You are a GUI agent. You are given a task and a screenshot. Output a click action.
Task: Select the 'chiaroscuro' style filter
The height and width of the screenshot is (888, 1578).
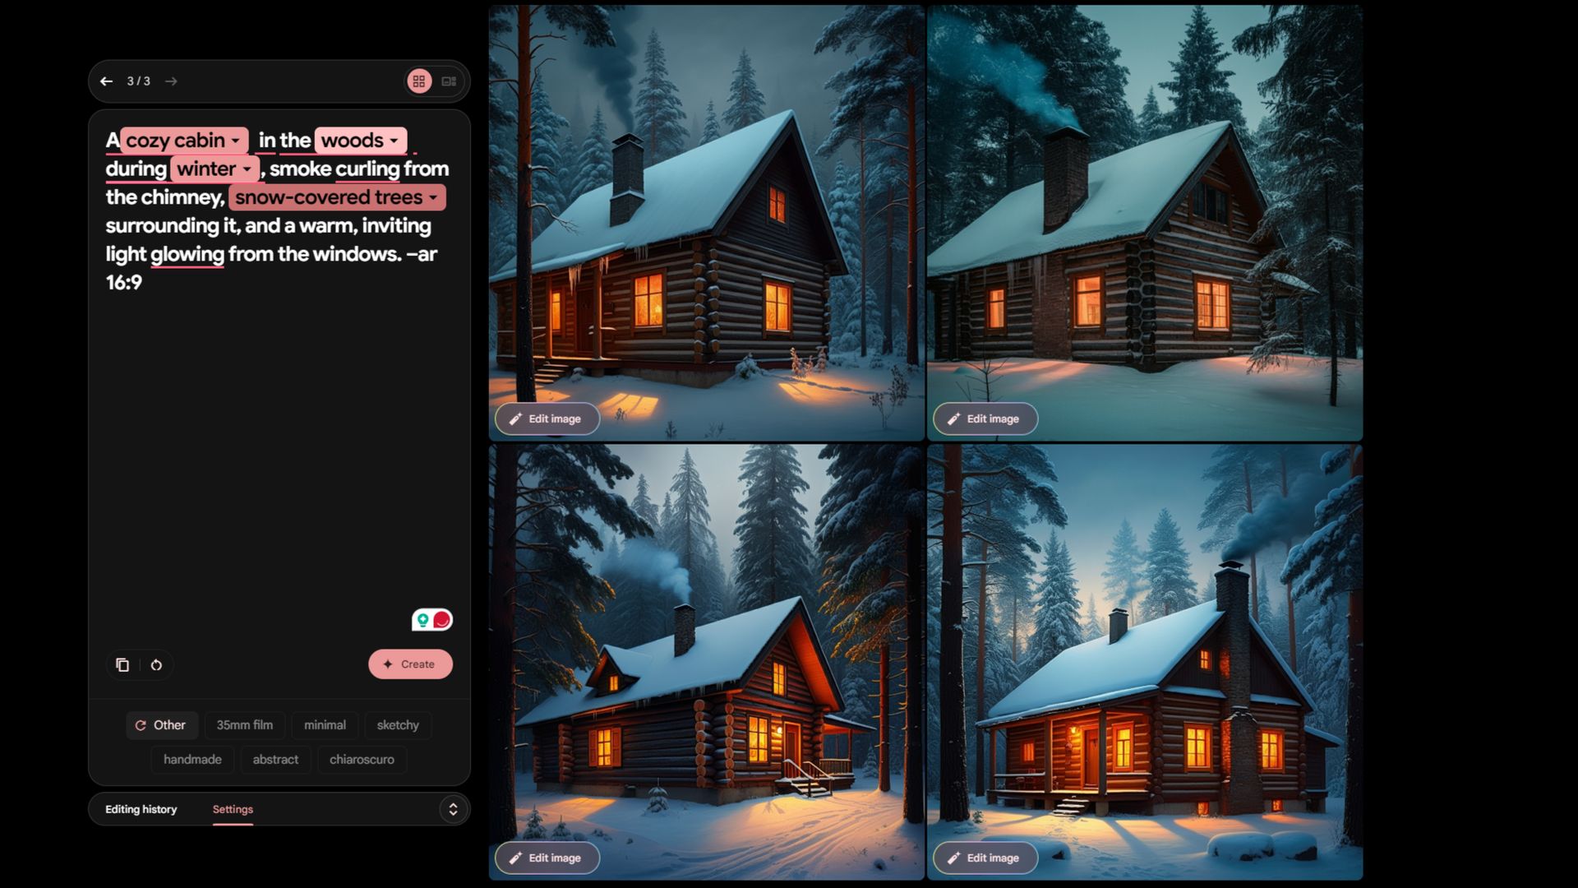pos(361,759)
